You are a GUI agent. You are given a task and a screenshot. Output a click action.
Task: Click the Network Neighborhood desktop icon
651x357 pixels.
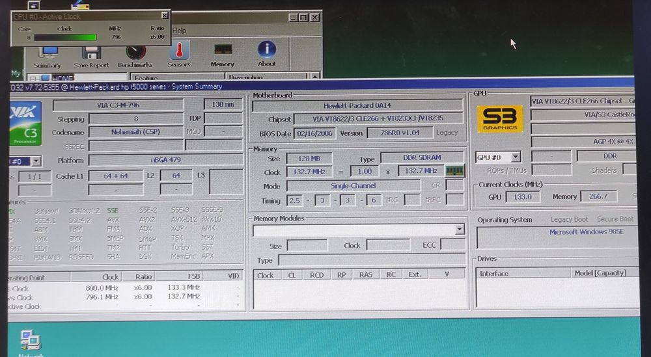(x=31, y=343)
